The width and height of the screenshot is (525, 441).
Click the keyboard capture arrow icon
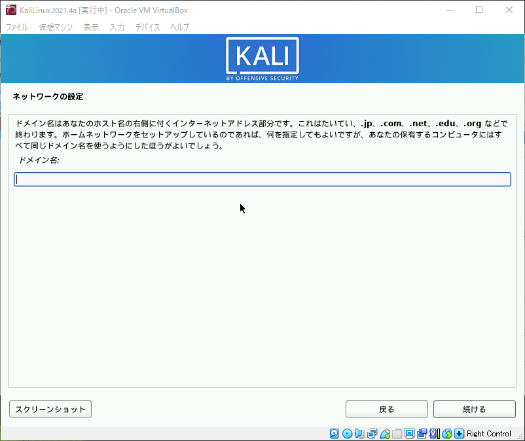coord(460,434)
